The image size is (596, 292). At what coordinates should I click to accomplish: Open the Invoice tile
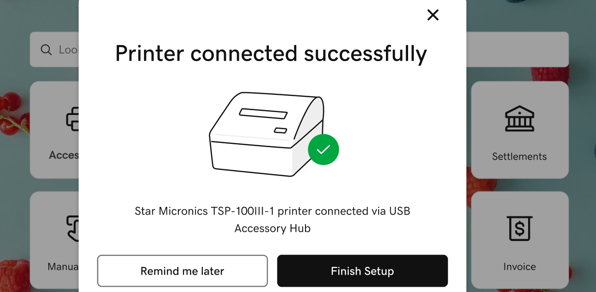[519, 239]
